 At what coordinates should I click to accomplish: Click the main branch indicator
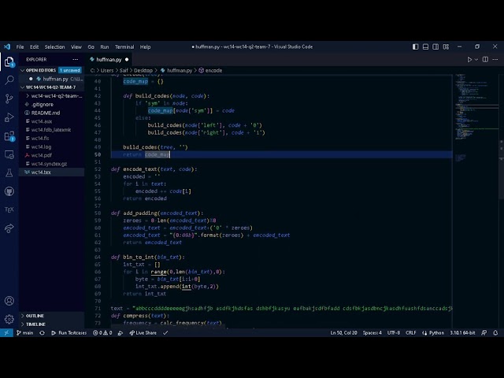click(x=25, y=332)
